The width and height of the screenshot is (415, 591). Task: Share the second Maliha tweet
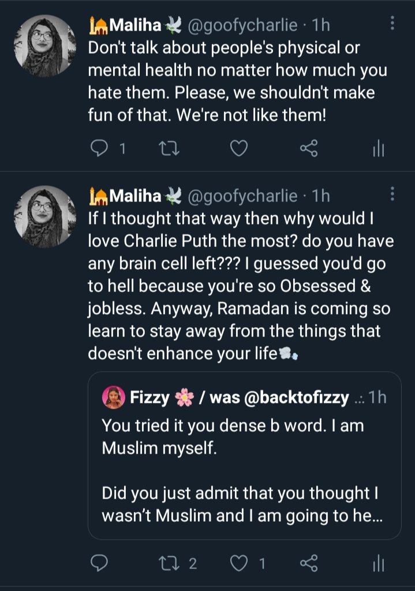[x=309, y=563]
